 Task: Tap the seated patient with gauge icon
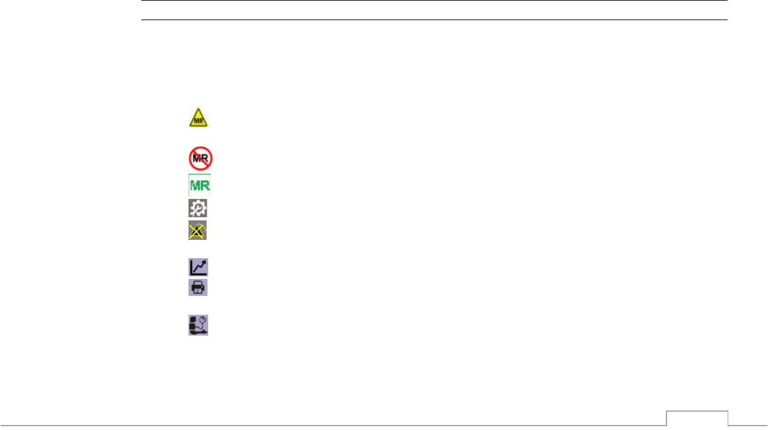(199, 325)
